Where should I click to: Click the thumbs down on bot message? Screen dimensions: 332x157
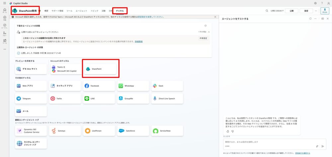coord(232,131)
